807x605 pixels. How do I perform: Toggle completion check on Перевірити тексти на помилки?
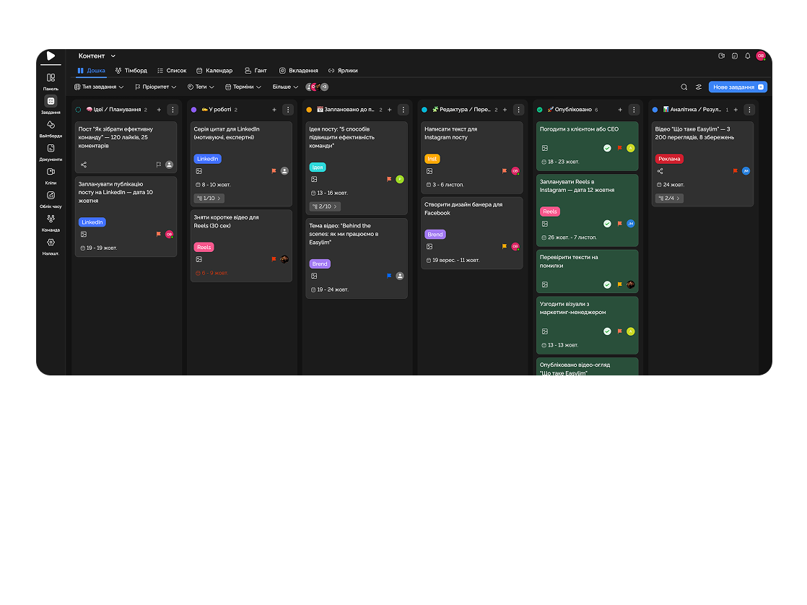click(607, 284)
